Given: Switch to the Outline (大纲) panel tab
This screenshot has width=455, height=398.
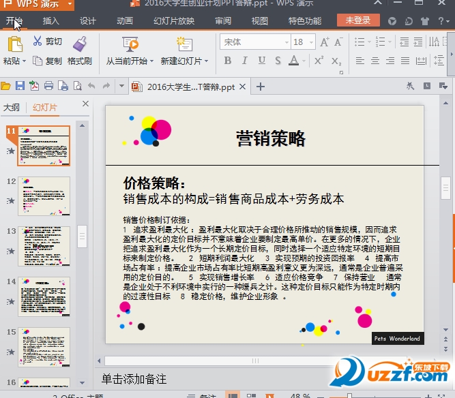Looking at the screenshot, I should click(12, 107).
